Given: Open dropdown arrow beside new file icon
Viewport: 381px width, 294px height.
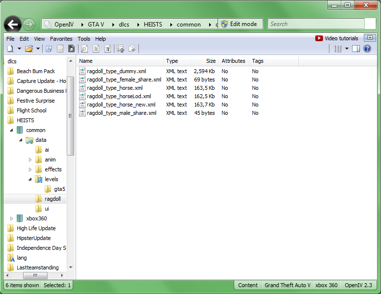Looking at the screenshot, I should 19,49.
